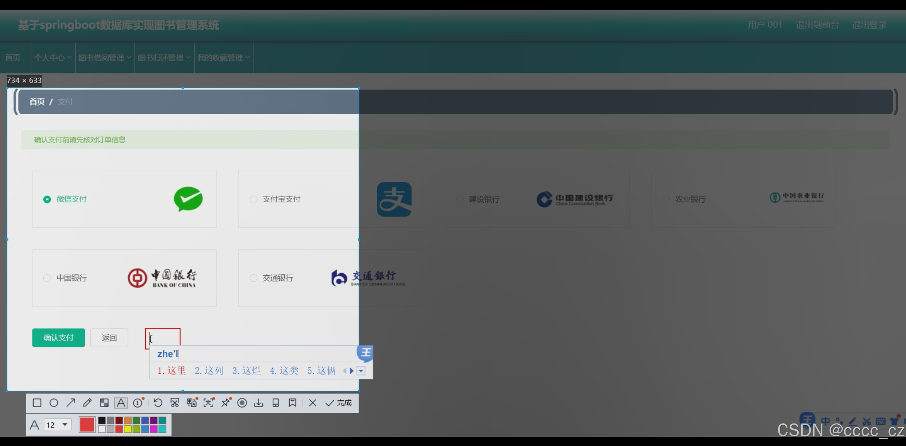The image size is (906, 446).
Task: Select the 中国银行 radio button
Action: (47, 278)
